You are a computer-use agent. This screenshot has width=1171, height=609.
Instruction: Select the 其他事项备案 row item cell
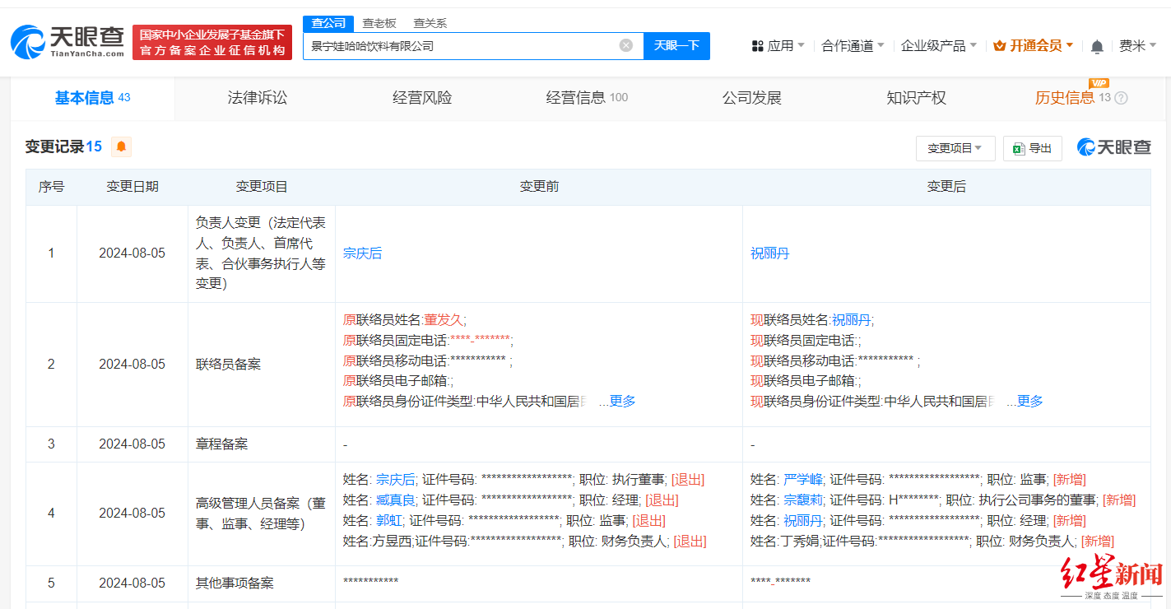[x=262, y=583]
